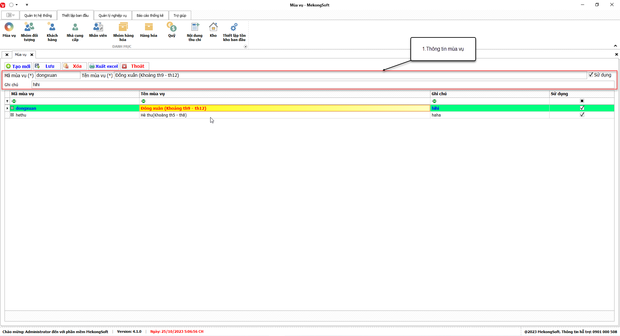Open the application menu button left of ribbon tabs

[10, 15]
